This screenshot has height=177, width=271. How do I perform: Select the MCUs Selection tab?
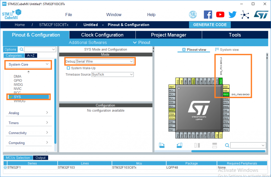click(18, 158)
